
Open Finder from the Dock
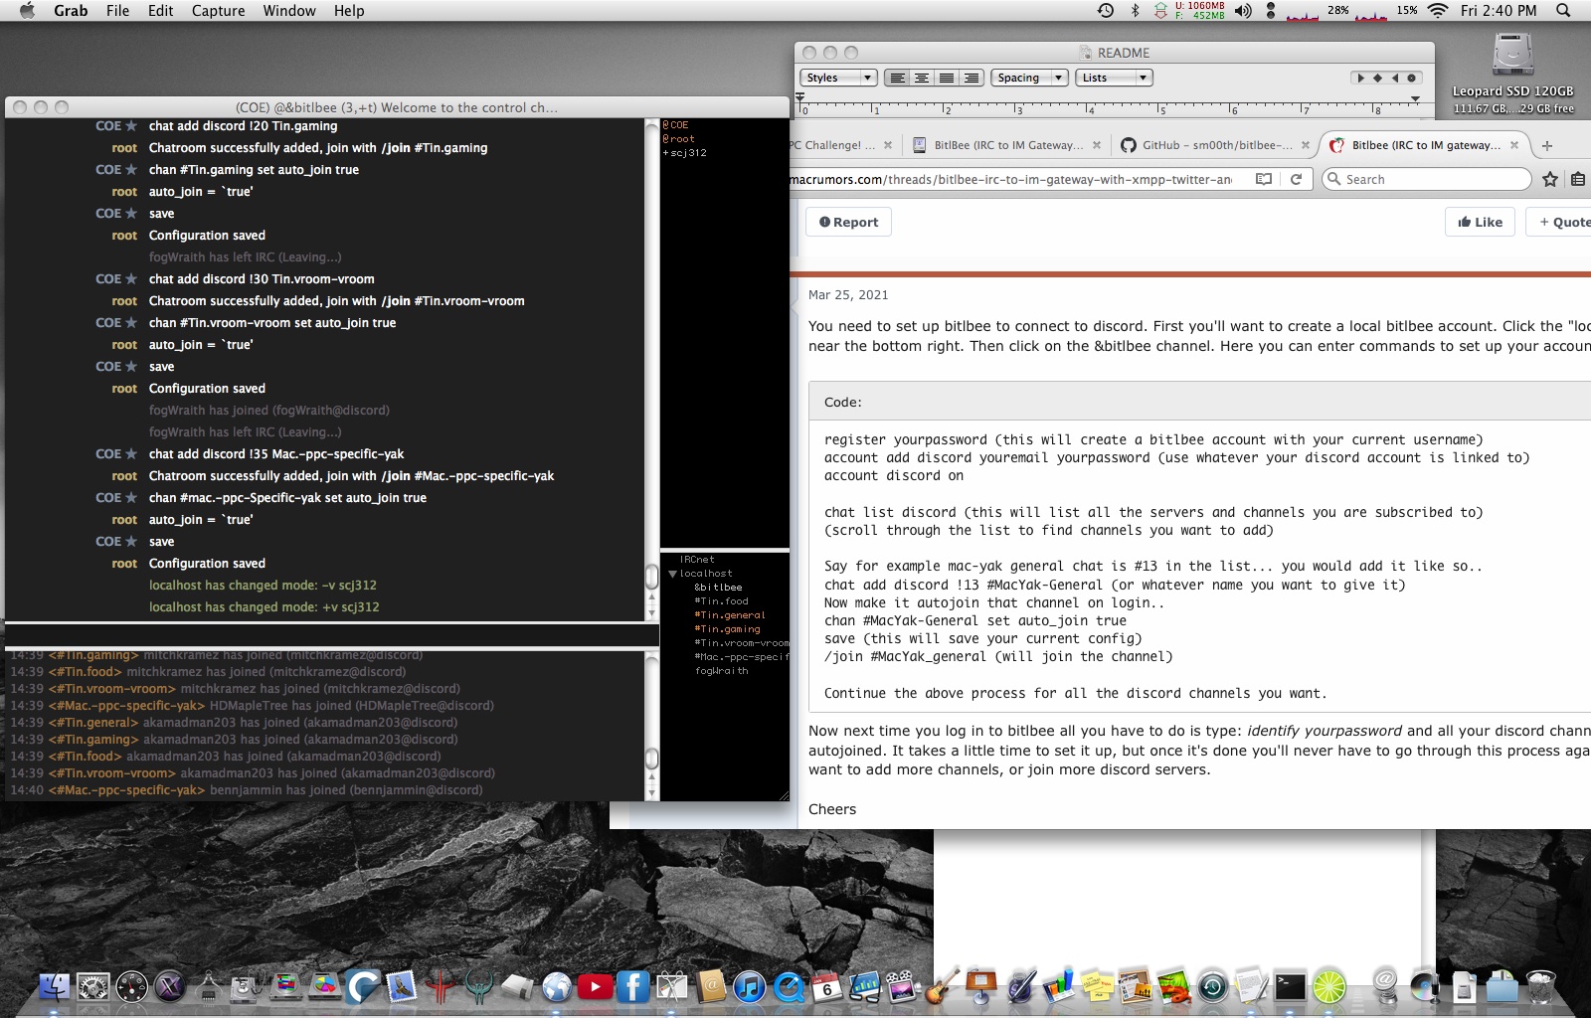[x=55, y=986]
